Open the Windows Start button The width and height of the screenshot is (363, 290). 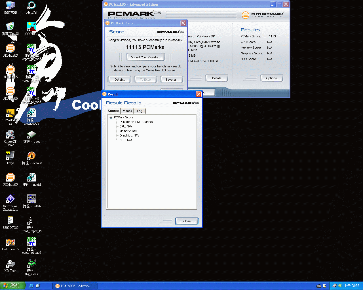(13, 286)
